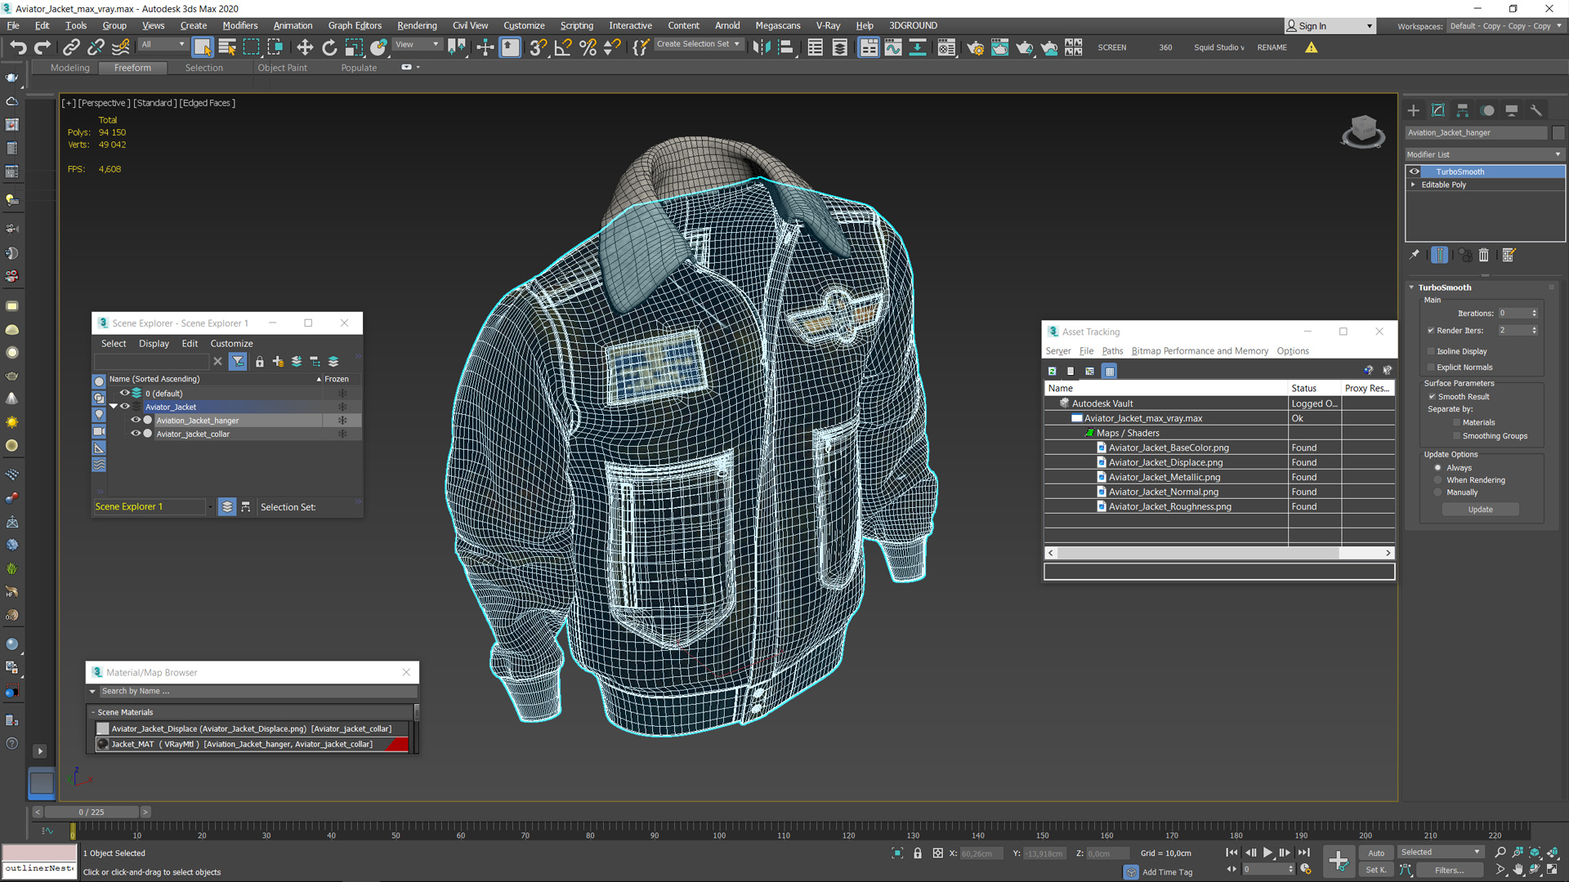Image resolution: width=1569 pixels, height=882 pixels.
Task: Enable the Isoline Display checkbox
Action: [1431, 351]
